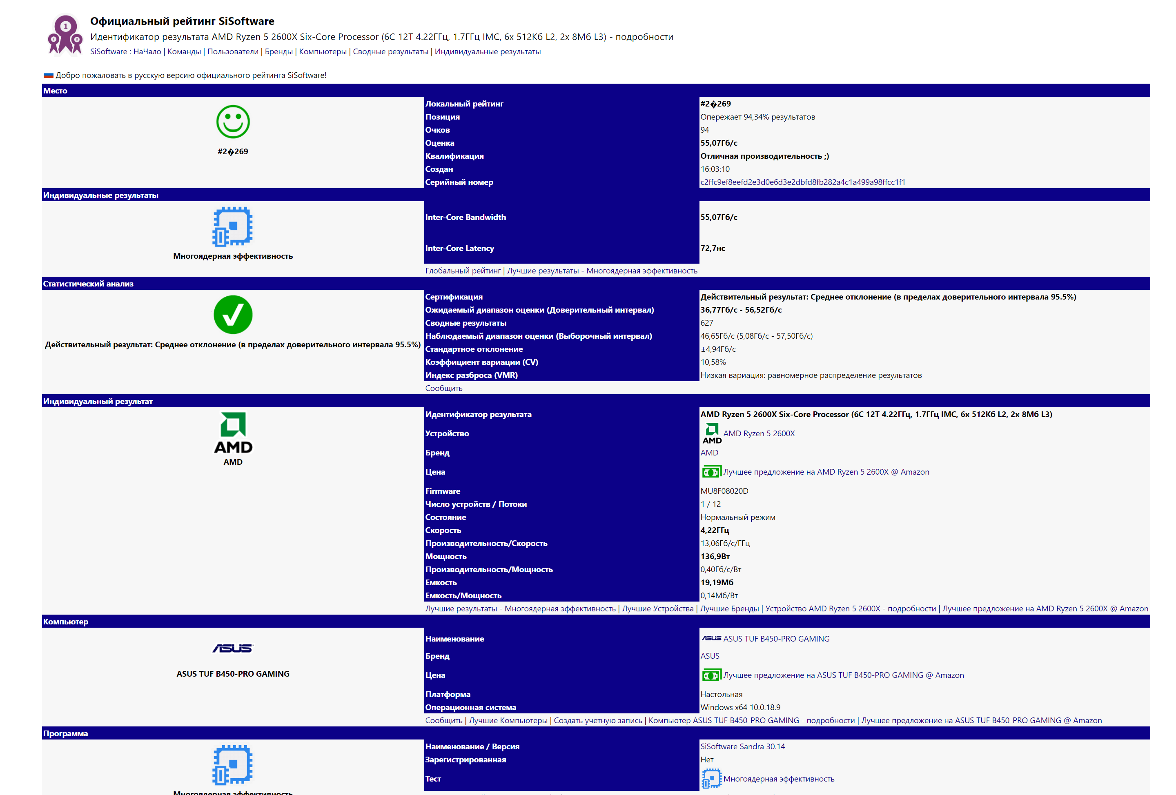Click the SiSoftware ranking ribbon logo
Viewport: 1176px width, 795px height.
point(65,34)
